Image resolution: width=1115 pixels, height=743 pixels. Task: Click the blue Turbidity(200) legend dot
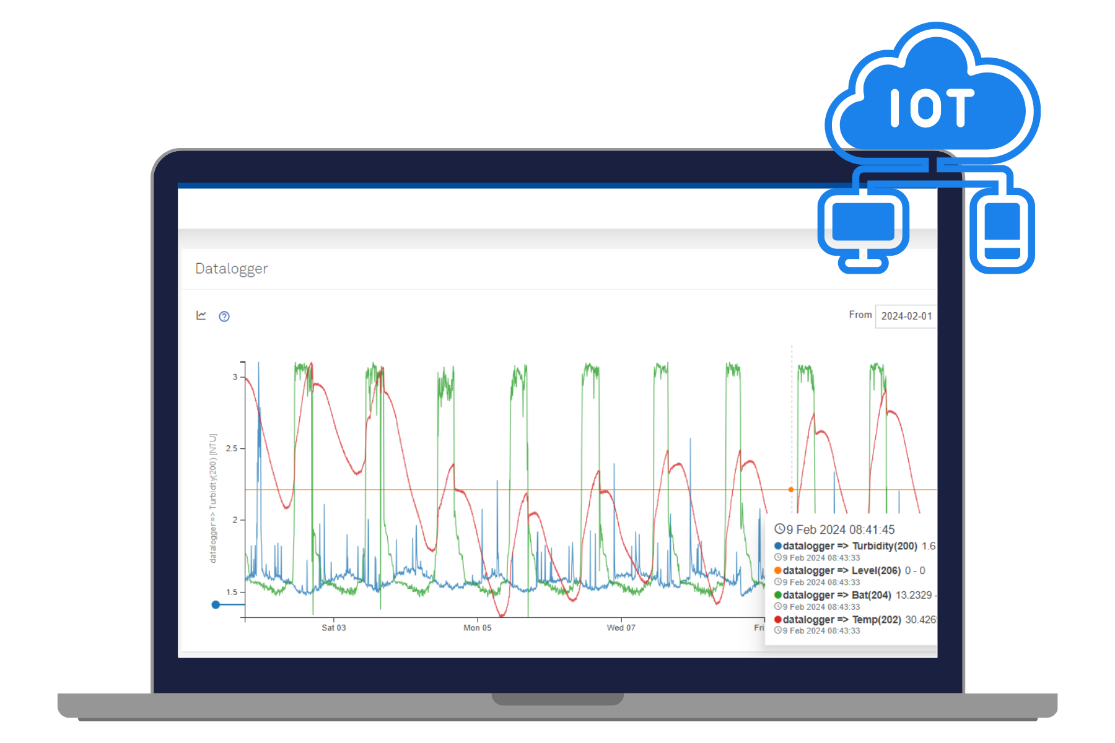coord(778,546)
